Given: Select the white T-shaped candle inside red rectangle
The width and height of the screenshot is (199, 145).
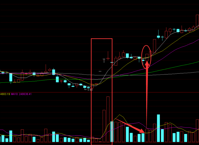Looking at the screenshot, I should coord(104,60).
